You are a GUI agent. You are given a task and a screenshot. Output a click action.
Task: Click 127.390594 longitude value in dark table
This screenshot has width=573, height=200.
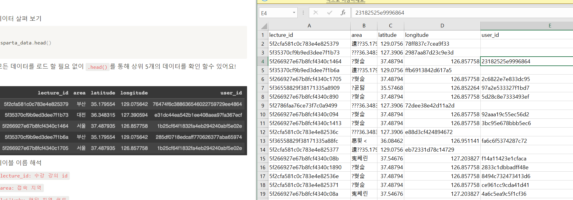134,115
